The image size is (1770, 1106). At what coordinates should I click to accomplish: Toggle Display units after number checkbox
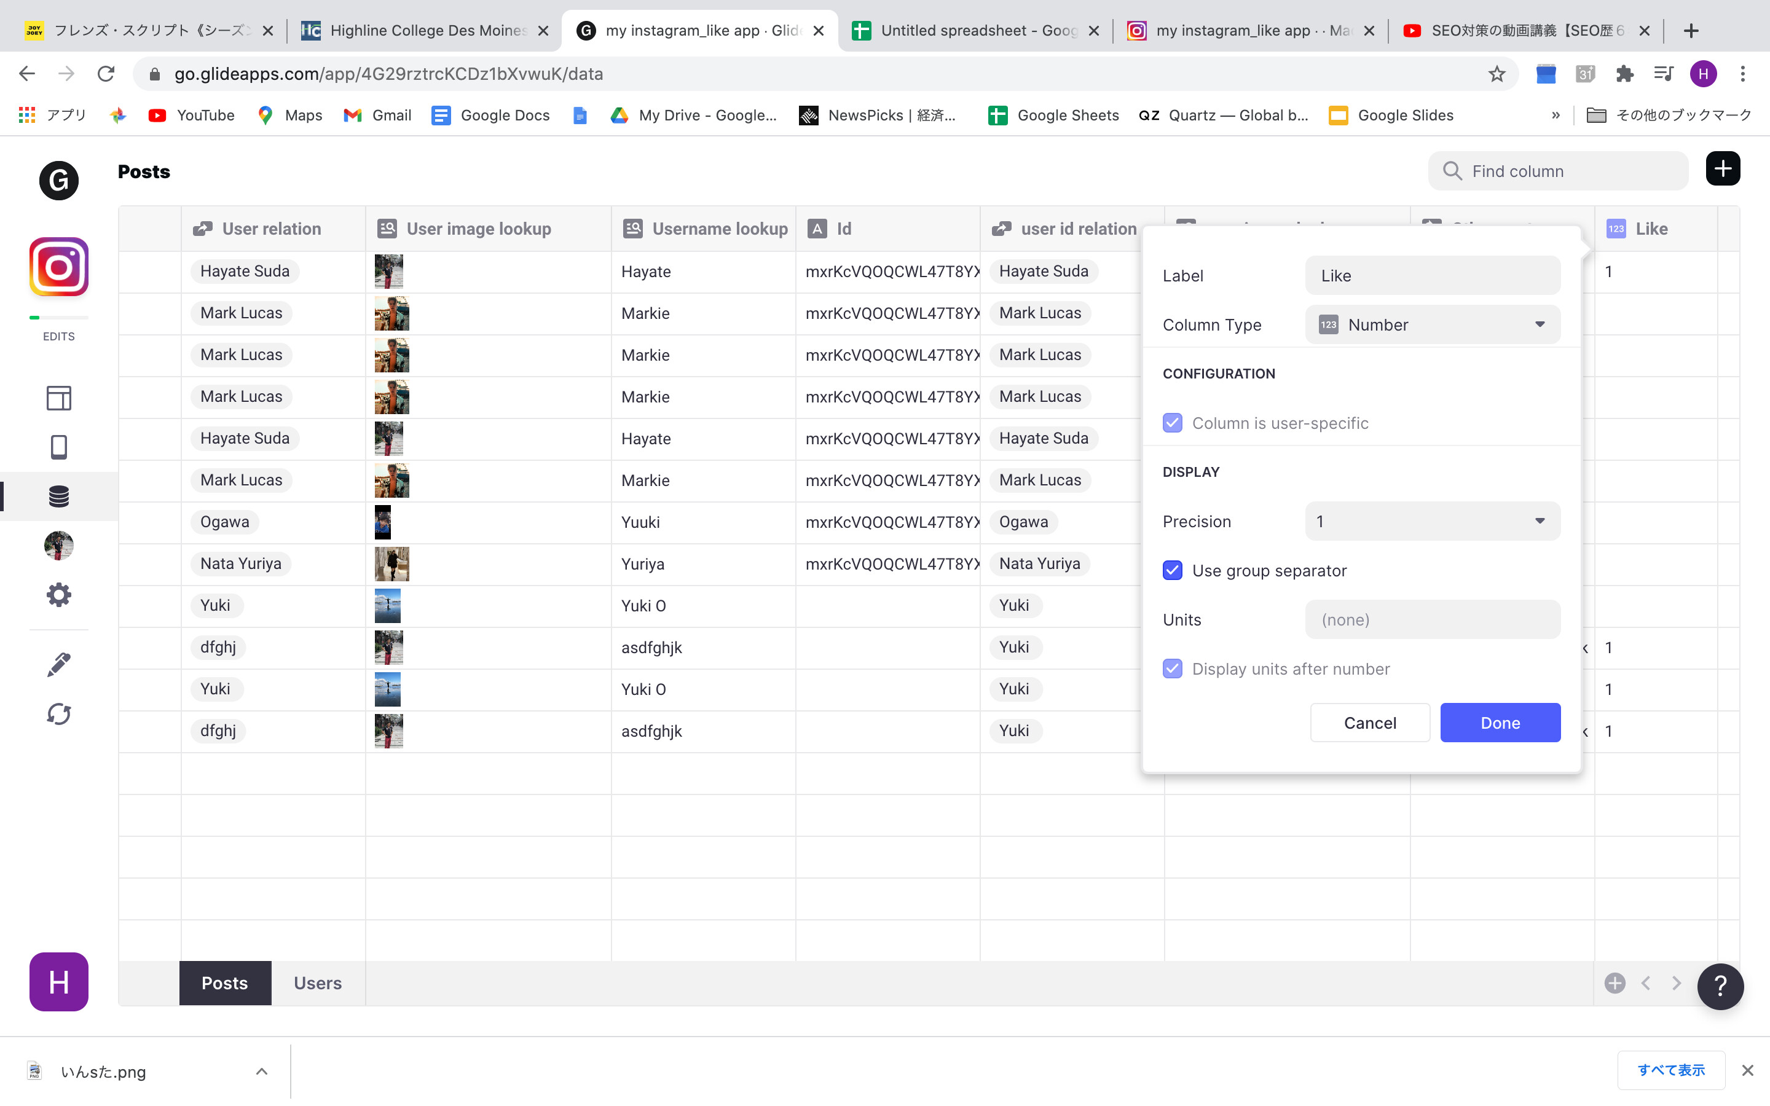coord(1173,669)
